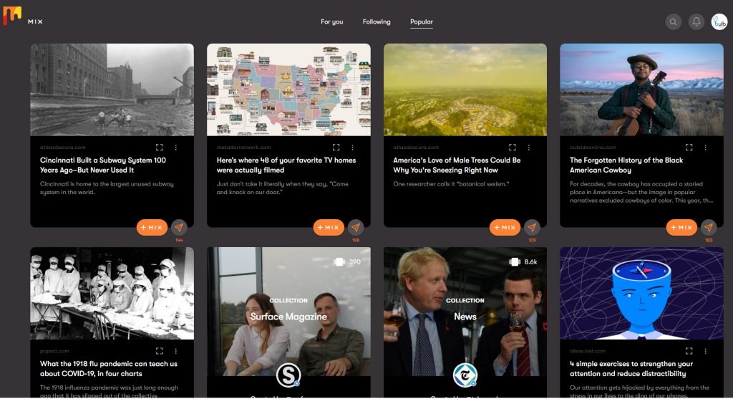Expand the Cincinnati subway article preview
733x399 pixels.
click(x=159, y=148)
